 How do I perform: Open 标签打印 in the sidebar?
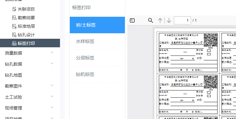[x=30, y=43]
